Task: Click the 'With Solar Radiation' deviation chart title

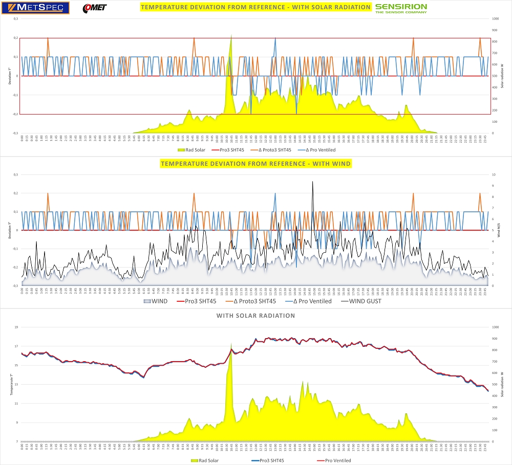Action: click(255, 7)
